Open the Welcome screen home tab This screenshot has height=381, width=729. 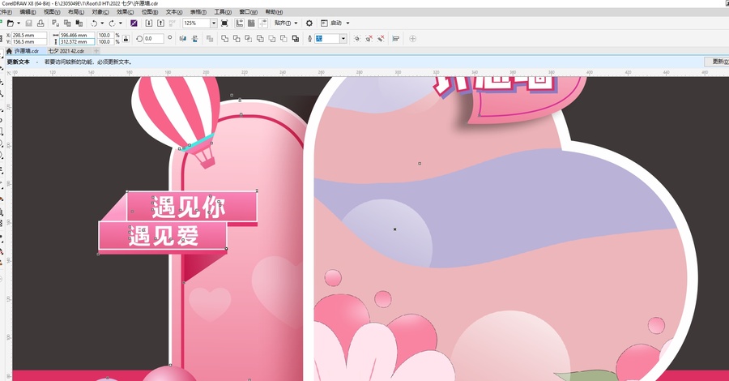pyautogui.click(x=9, y=51)
